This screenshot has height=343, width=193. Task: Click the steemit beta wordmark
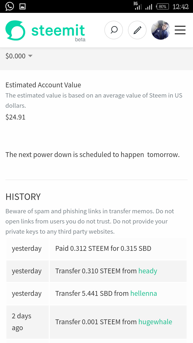(58, 32)
